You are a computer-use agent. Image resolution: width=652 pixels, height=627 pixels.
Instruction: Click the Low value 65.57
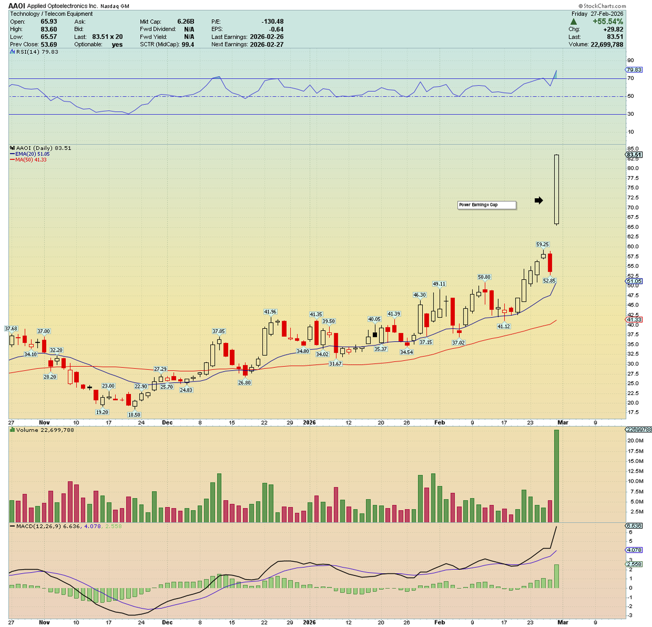tap(49, 37)
